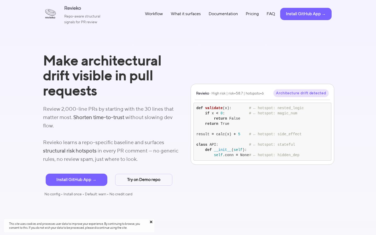376x235 pixels.
Task: Click the 'def validate(x):' code line
Action: point(214,108)
